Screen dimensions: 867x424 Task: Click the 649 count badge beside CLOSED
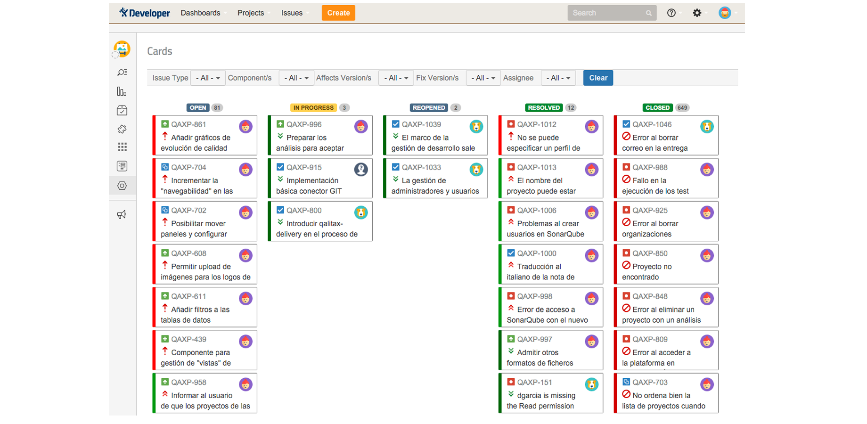[x=682, y=107]
